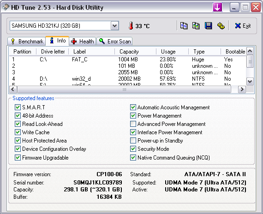Click the partition list scroll down arrow
Screen dimensions: 263x214
(250, 82)
